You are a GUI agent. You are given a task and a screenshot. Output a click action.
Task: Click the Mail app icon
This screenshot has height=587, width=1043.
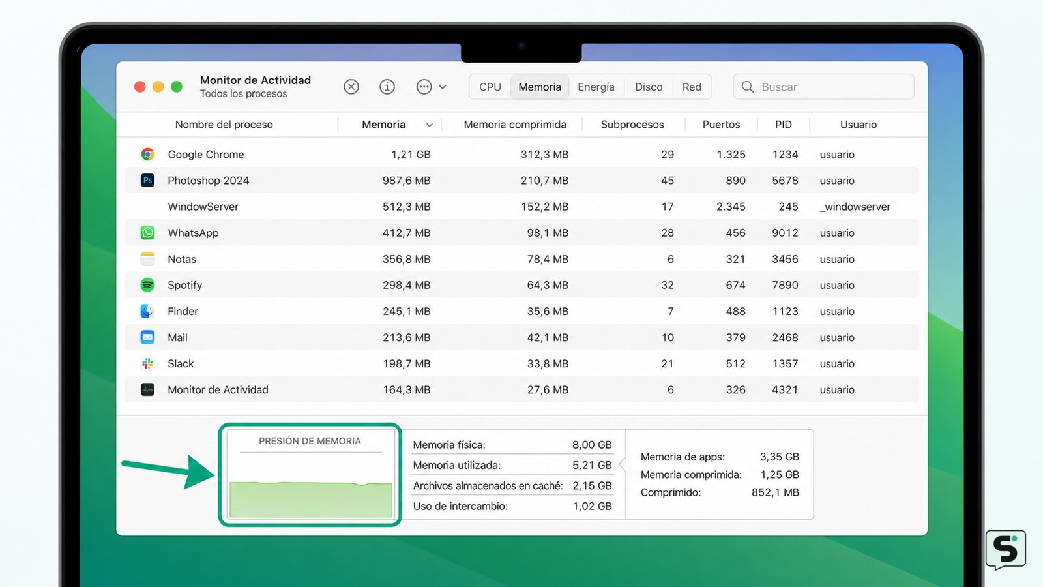pyautogui.click(x=148, y=337)
